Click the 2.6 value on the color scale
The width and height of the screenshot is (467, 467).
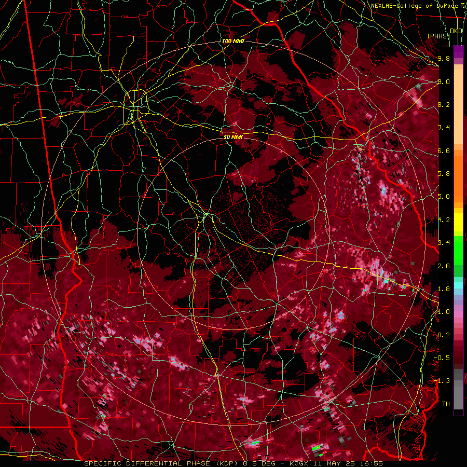pyautogui.click(x=444, y=266)
